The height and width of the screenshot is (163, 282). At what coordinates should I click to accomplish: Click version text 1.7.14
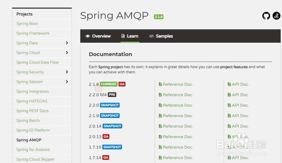click(95, 158)
